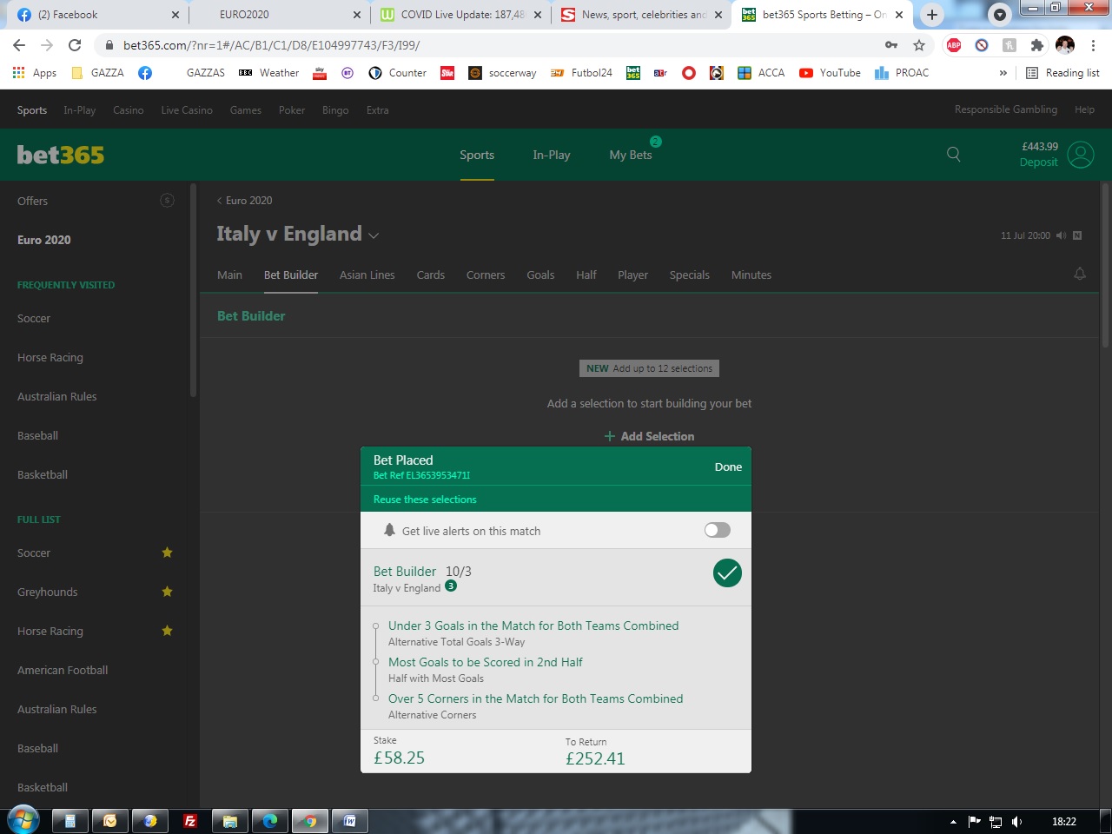Click the saved password key icon
The width and height of the screenshot is (1112, 834).
coord(891,45)
